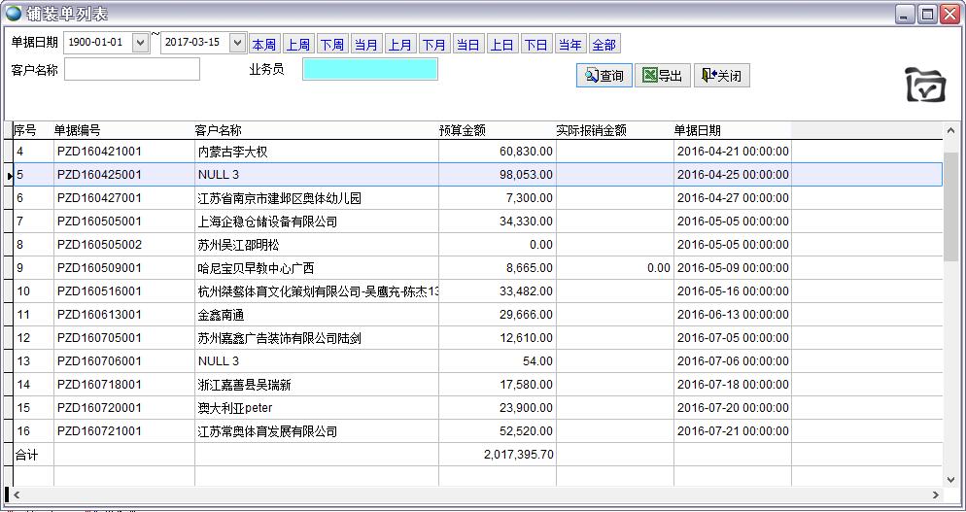Viewport: 966px width, 512px height.
Task: Select row PZD160720001 澳大利亚peter
Action: click(234, 408)
